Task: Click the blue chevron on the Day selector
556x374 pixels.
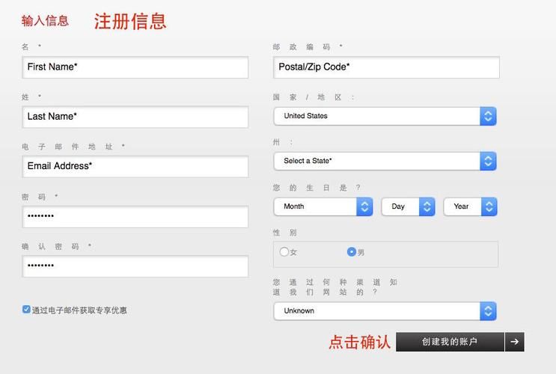Action: (x=427, y=206)
